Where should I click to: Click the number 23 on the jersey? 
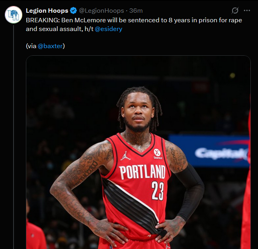tap(158, 191)
